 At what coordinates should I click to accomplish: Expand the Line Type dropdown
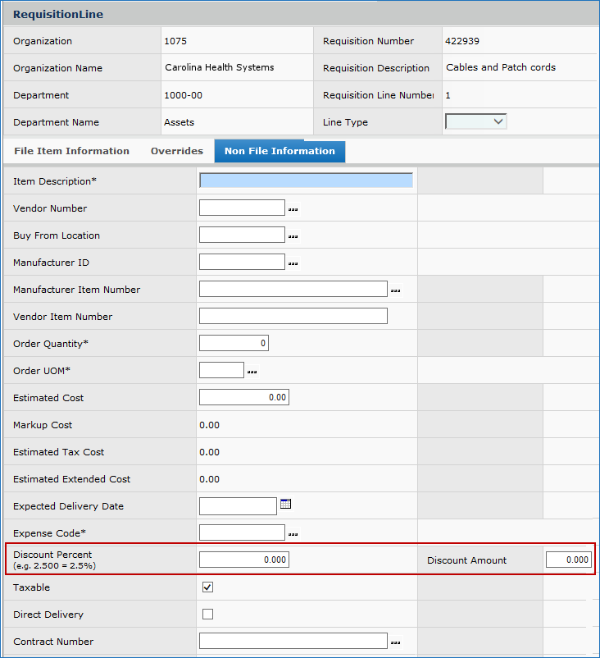tap(475, 121)
